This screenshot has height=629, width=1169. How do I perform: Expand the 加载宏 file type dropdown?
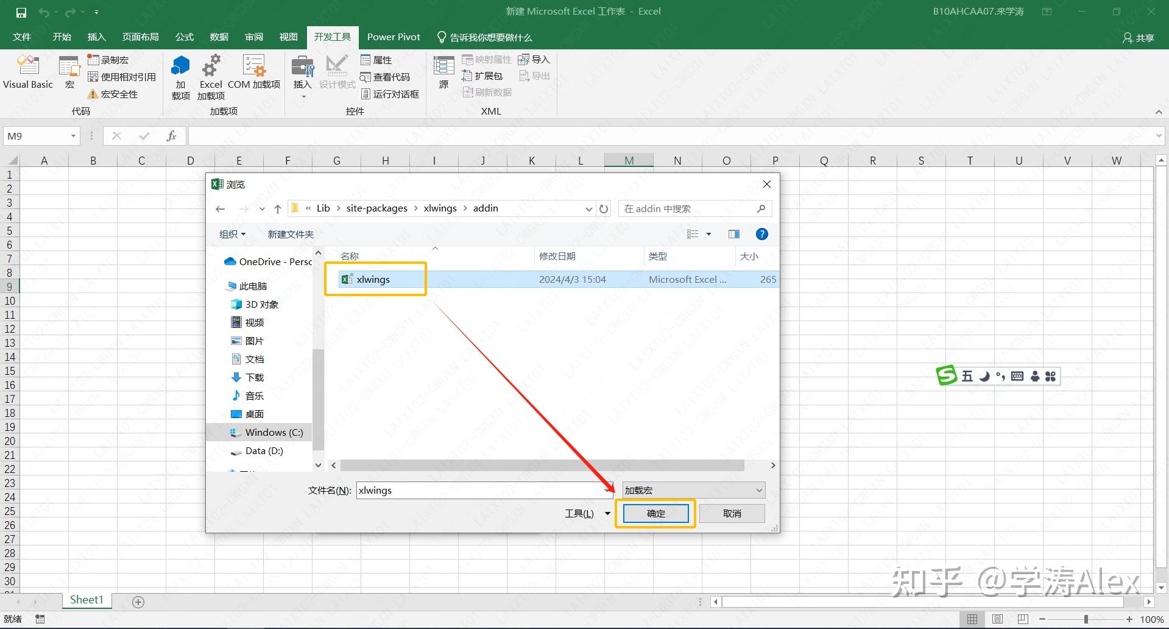(693, 490)
